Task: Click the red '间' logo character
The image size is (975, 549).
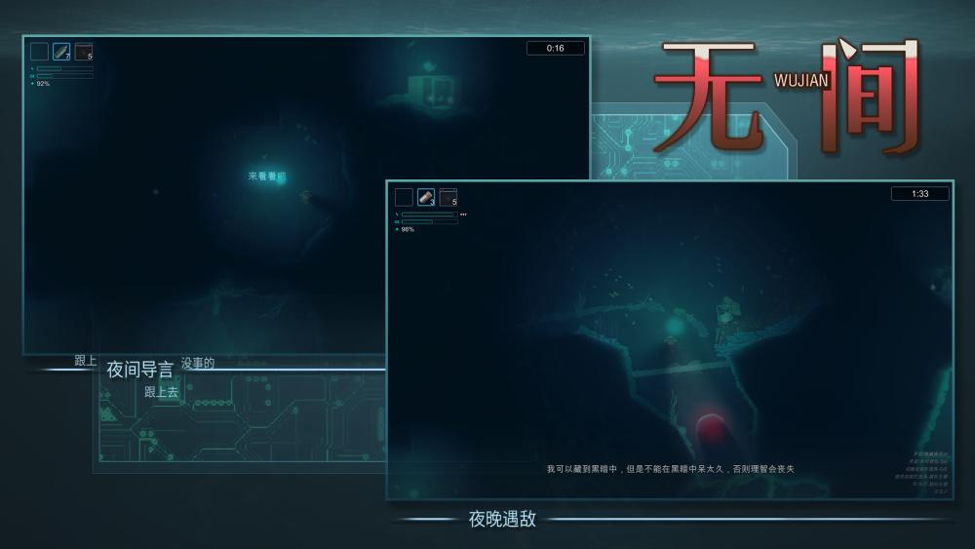Action: click(871, 96)
